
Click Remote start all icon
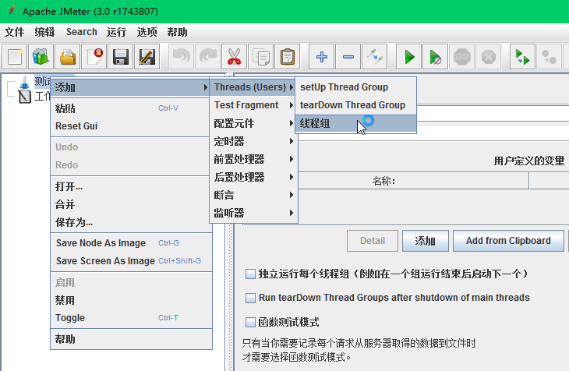point(522,57)
